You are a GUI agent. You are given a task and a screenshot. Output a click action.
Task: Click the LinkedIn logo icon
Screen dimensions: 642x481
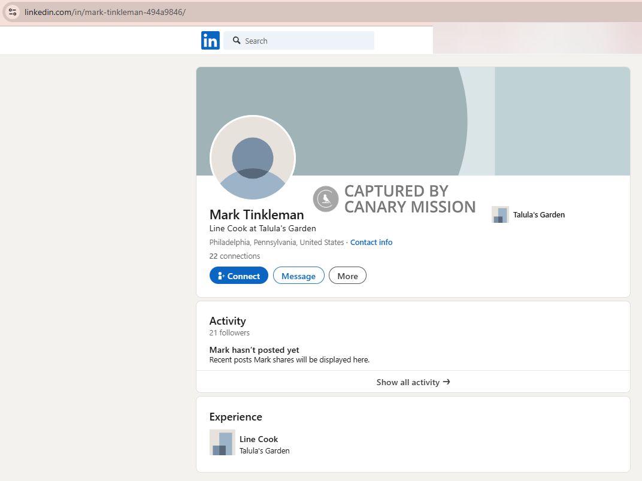click(210, 41)
